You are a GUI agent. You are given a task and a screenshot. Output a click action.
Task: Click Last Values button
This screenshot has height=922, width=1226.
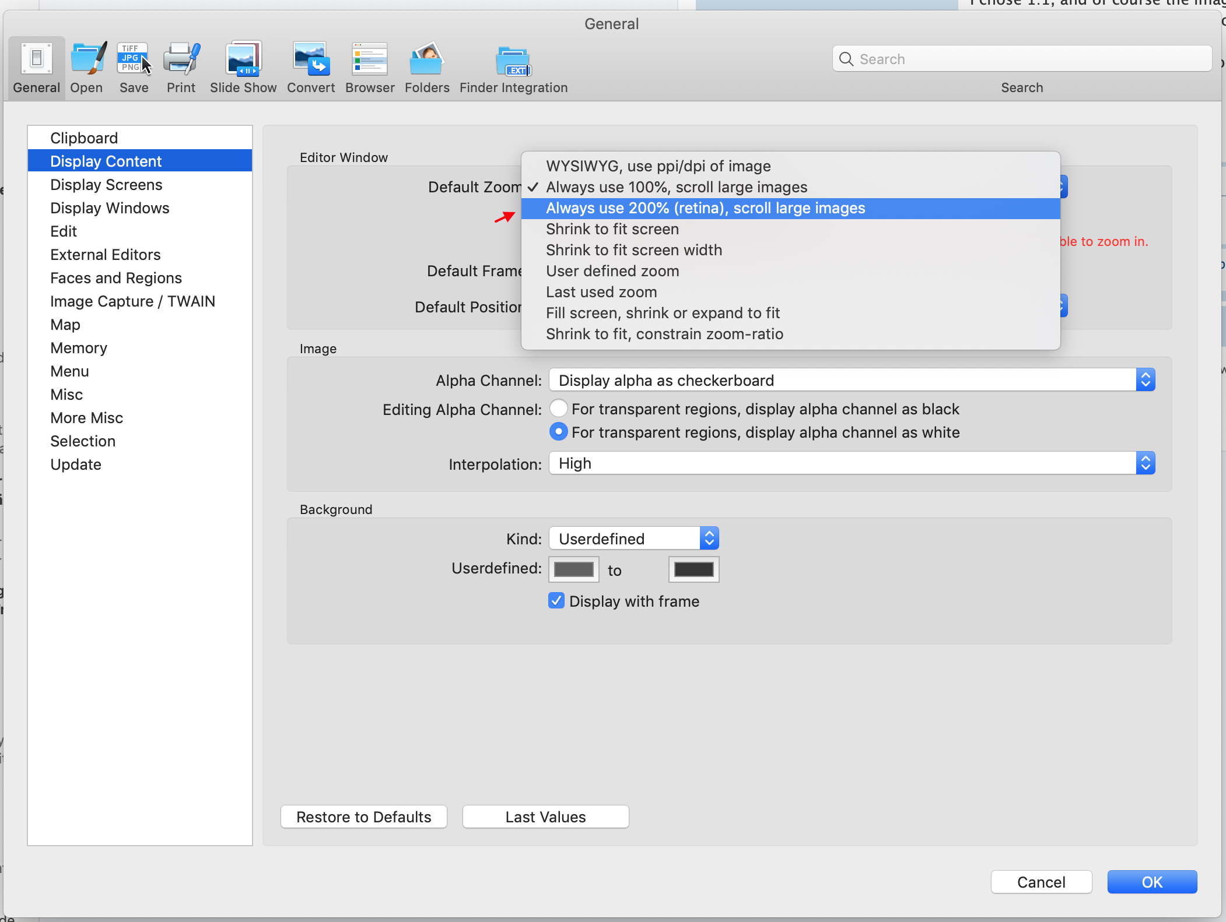click(546, 817)
